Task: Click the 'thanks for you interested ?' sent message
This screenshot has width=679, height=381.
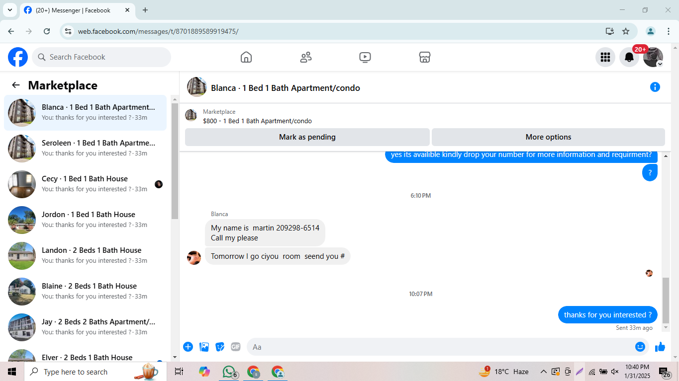Action: (608, 315)
